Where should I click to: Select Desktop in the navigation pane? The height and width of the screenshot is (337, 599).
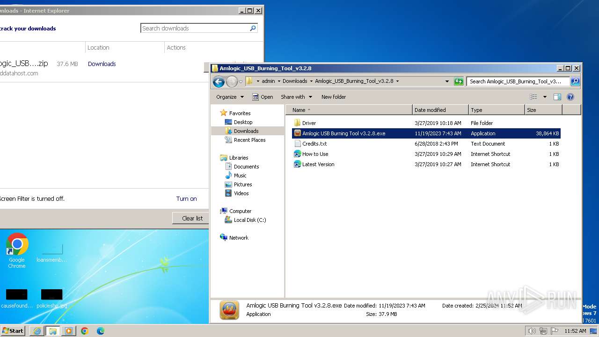[243, 122]
